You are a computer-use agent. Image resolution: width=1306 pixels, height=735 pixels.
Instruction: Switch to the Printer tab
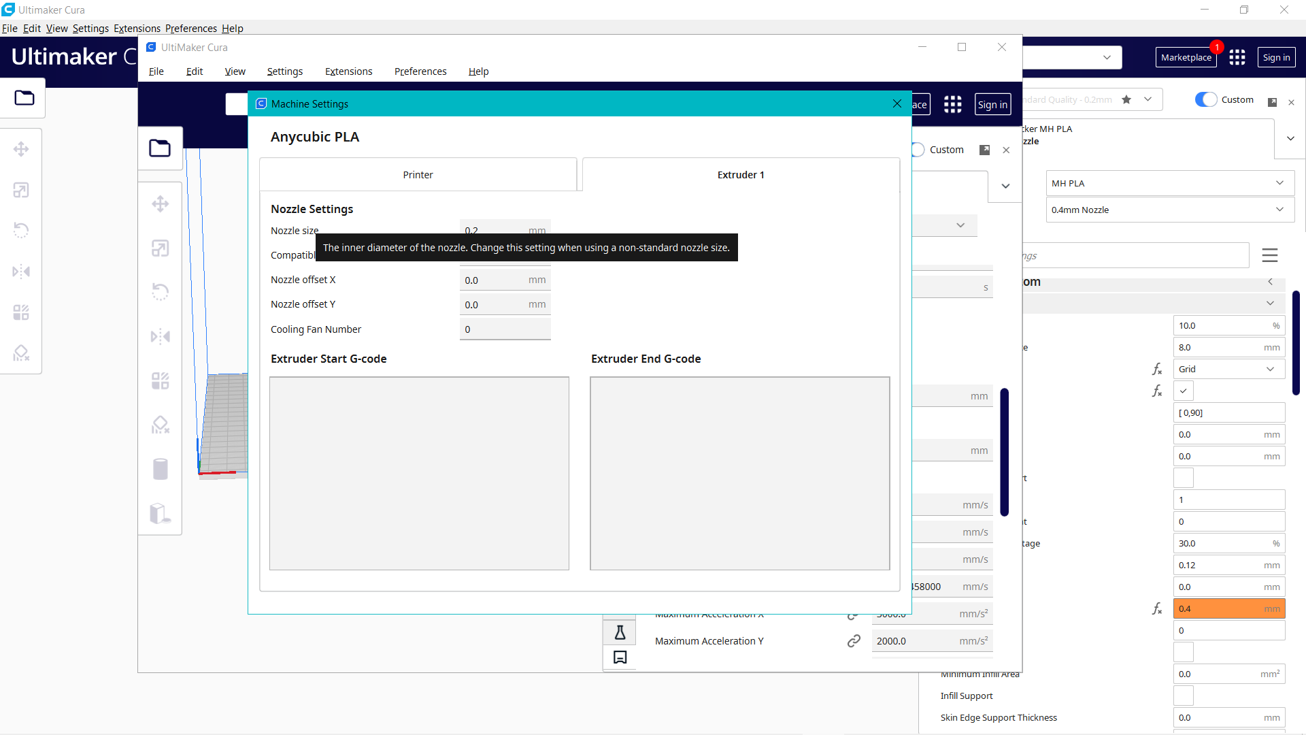pyautogui.click(x=418, y=174)
